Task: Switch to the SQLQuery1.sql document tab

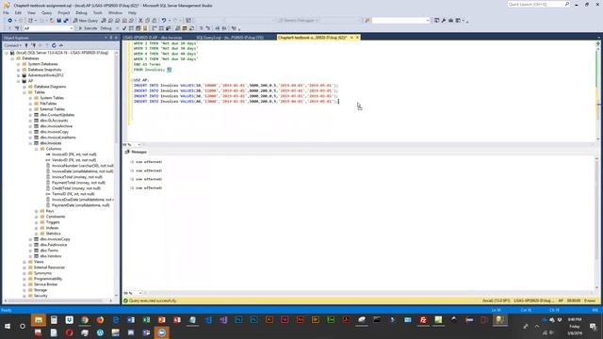Action: tap(230, 38)
